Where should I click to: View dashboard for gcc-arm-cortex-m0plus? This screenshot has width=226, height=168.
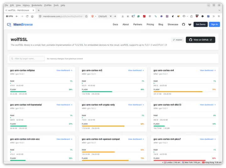coord(64,71)
